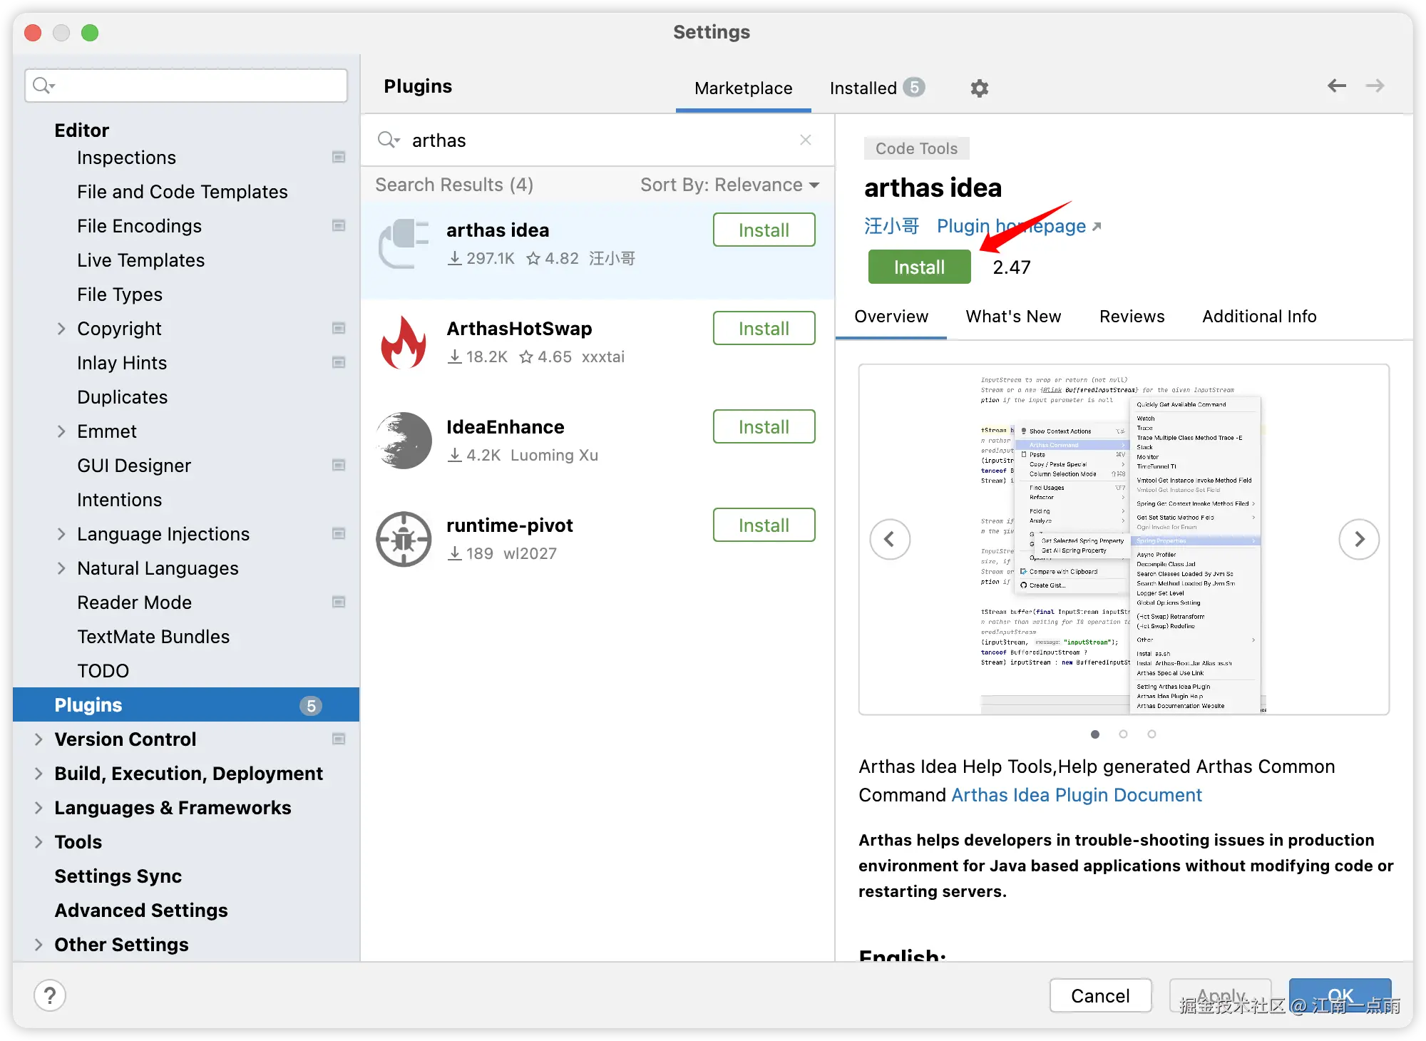1426x1041 pixels.
Task: Click the runtime-pivot bug icon
Action: click(x=404, y=540)
